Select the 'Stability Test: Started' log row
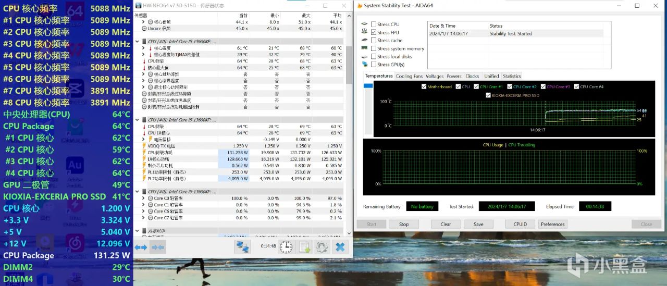The image size is (667, 286). pos(515,33)
